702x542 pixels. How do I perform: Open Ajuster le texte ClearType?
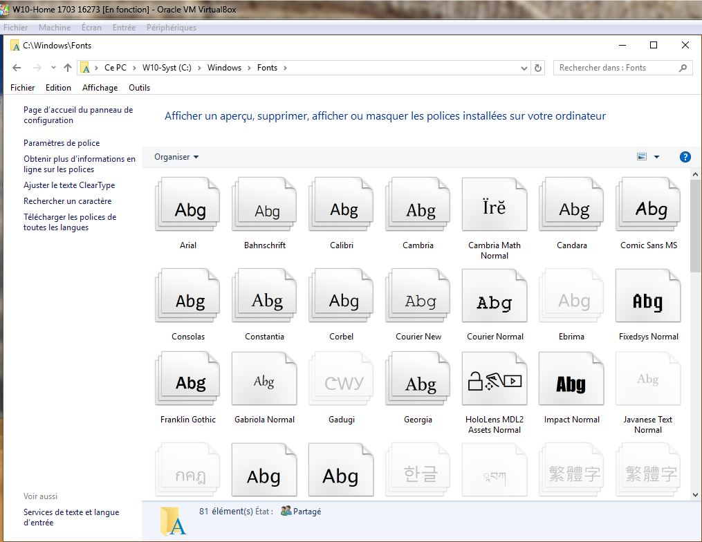click(x=69, y=185)
